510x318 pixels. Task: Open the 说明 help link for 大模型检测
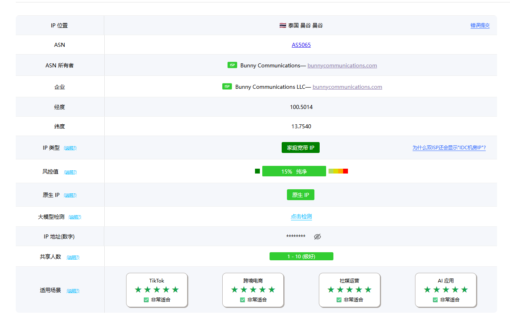(75, 217)
